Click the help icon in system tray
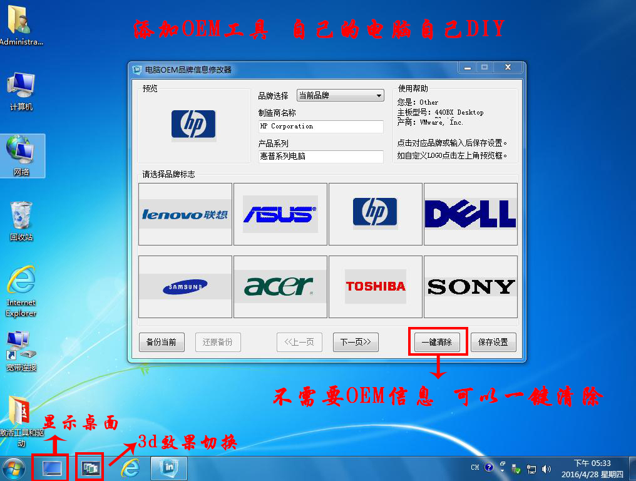Screen dimensions: 636x481 tap(489, 468)
